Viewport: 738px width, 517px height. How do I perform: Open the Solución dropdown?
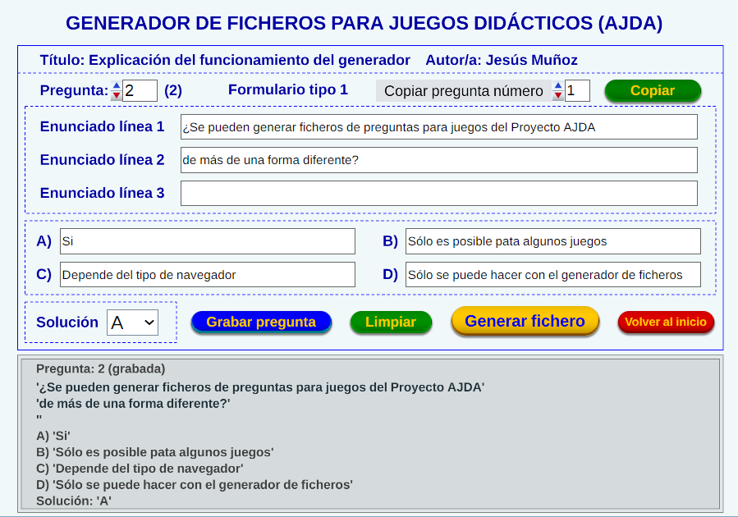132,323
